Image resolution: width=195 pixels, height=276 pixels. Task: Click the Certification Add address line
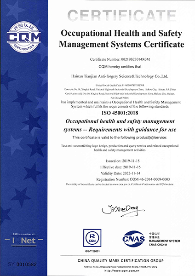120,94
